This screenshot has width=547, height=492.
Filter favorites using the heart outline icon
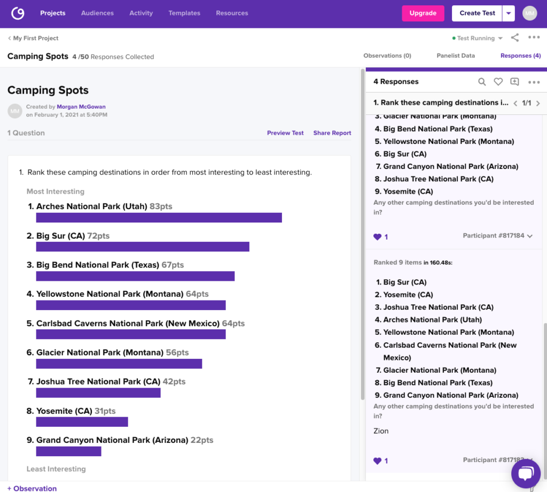pyautogui.click(x=498, y=82)
